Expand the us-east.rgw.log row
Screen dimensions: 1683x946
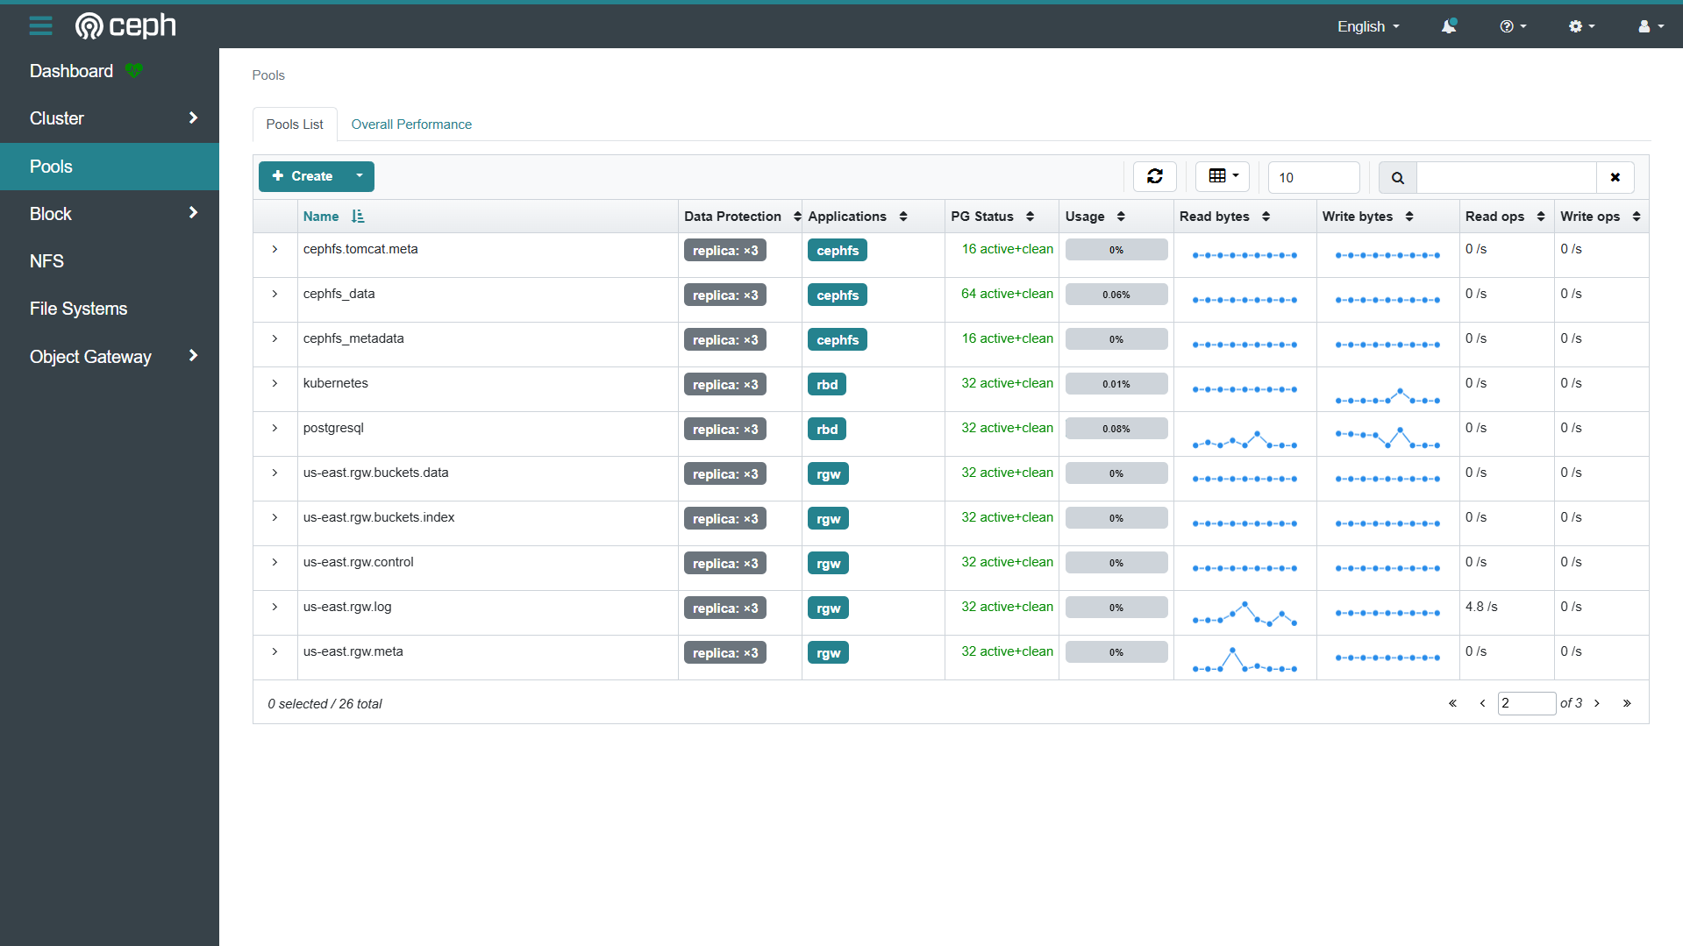(x=275, y=608)
